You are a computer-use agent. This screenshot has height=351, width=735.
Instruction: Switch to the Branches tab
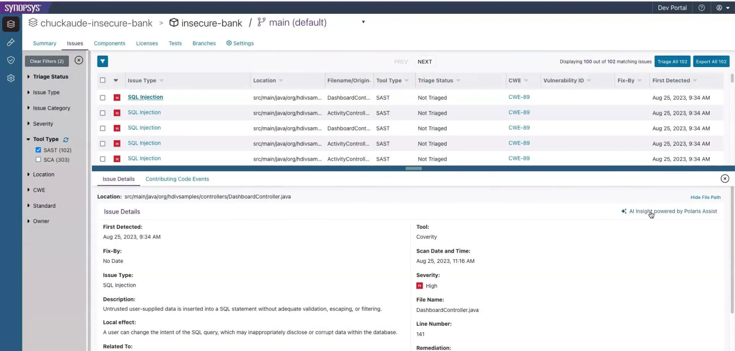[204, 43]
